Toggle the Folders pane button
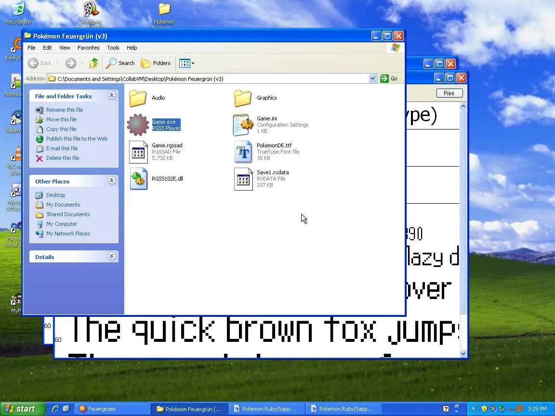555x416 pixels. pos(156,64)
